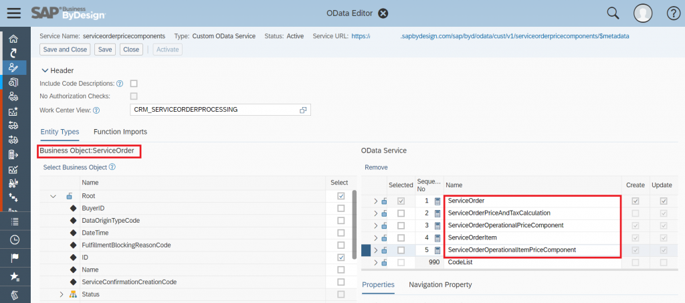Open the tag icon at sidebar bottom

(x=15, y=295)
